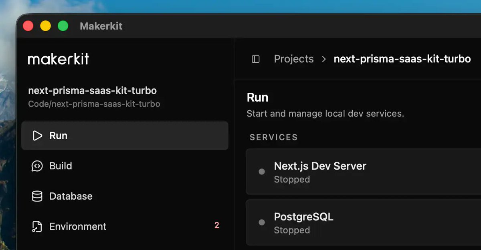The width and height of the screenshot is (481, 250).
Task: Open the Database section
Action: coord(125,196)
